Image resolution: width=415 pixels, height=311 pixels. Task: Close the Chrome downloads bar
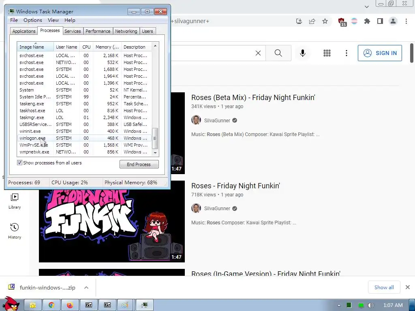[408, 287]
